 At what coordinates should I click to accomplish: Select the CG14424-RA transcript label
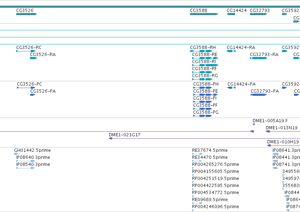(241, 48)
